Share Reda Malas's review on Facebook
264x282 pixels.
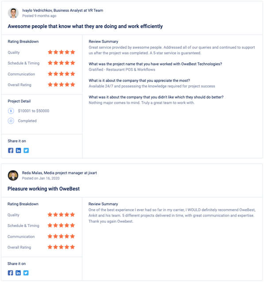click(x=11, y=273)
